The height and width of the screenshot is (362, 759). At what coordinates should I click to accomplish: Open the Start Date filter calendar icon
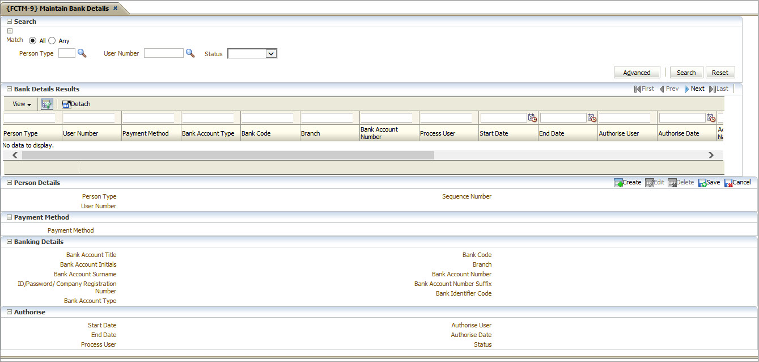pos(532,118)
